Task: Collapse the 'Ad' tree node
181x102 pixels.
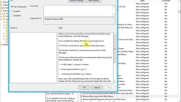Action: pos(1,19)
